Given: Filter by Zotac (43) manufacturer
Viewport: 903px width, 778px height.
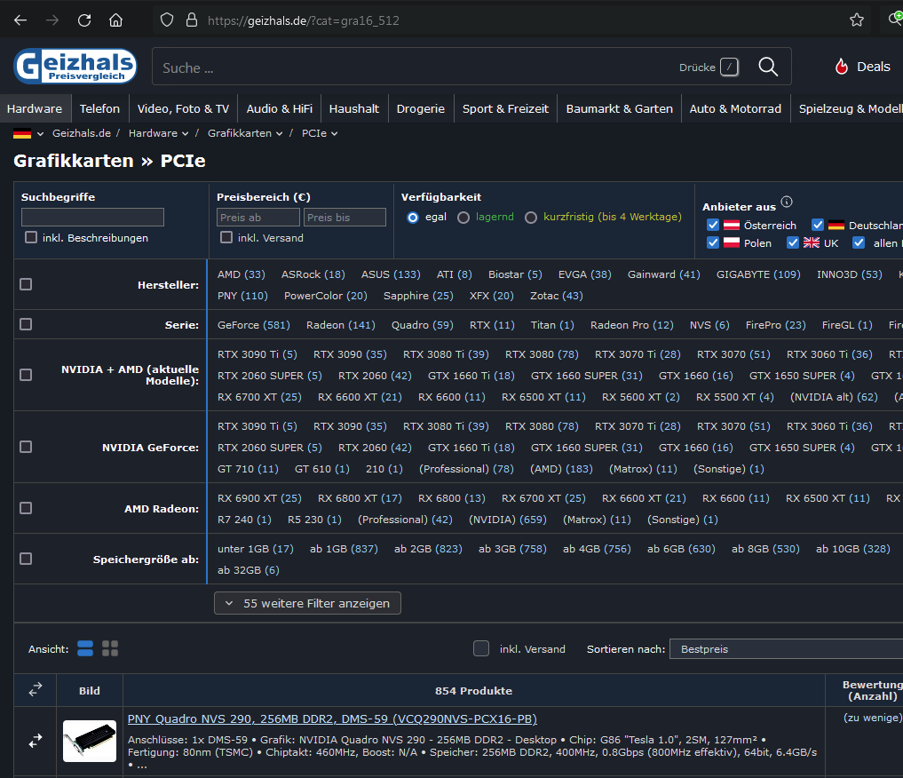Looking at the screenshot, I should click(x=557, y=296).
